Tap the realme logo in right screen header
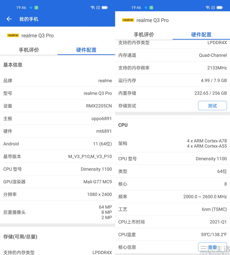Viewport: 230px width, 255px height. tap(128, 20)
